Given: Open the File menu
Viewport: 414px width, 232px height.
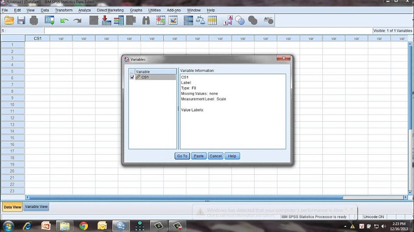Looking at the screenshot, I should click(x=5, y=10).
